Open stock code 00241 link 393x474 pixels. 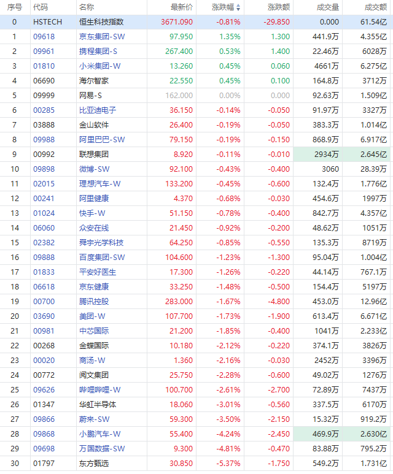pyautogui.click(x=44, y=199)
